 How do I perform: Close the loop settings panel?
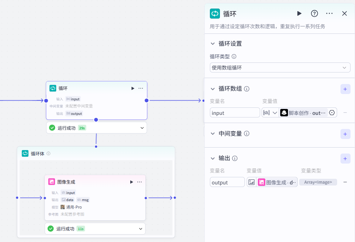(345, 13)
